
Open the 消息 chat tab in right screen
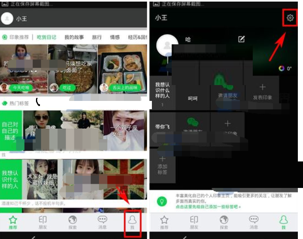(254, 222)
